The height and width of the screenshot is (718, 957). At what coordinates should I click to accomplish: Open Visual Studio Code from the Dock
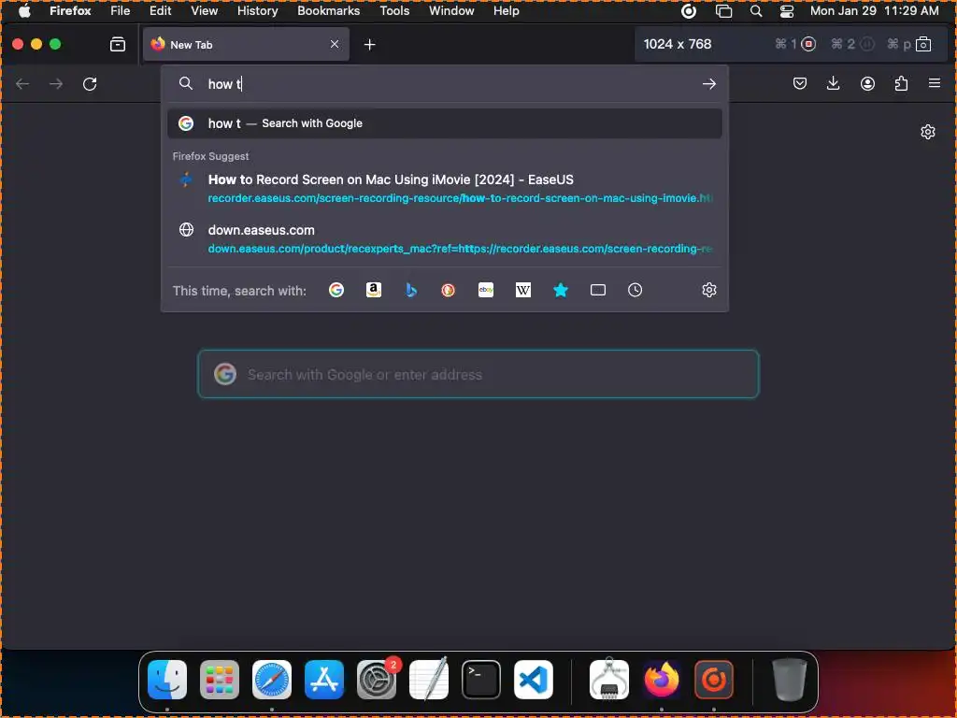[534, 680]
